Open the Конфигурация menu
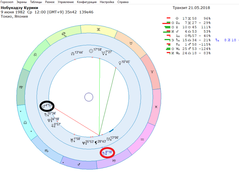The width and height of the screenshot is (239, 174). click(x=87, y=2)
